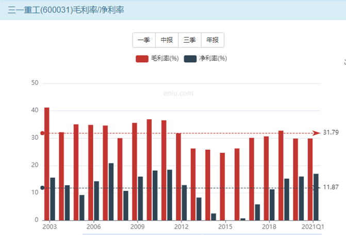
Task: Click the 31.79 average gross margin label
Action: click(x=331, y=133)
